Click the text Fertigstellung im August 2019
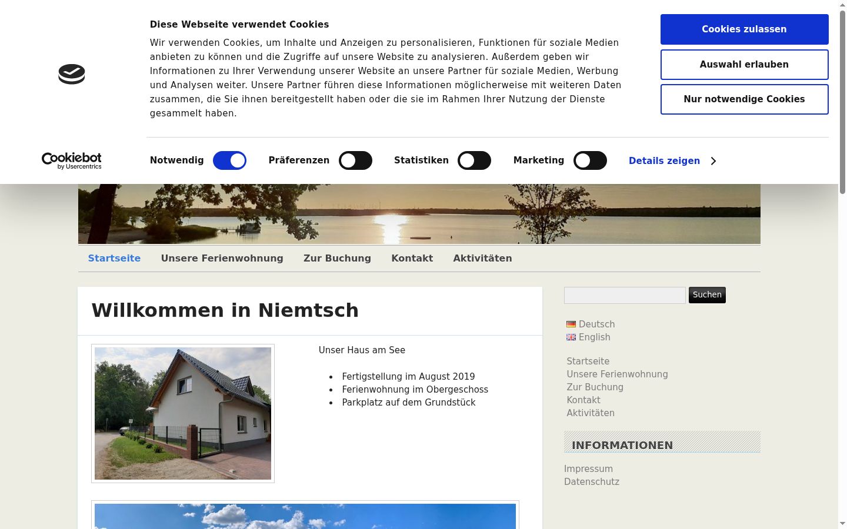847x529 pixels. 408,376
